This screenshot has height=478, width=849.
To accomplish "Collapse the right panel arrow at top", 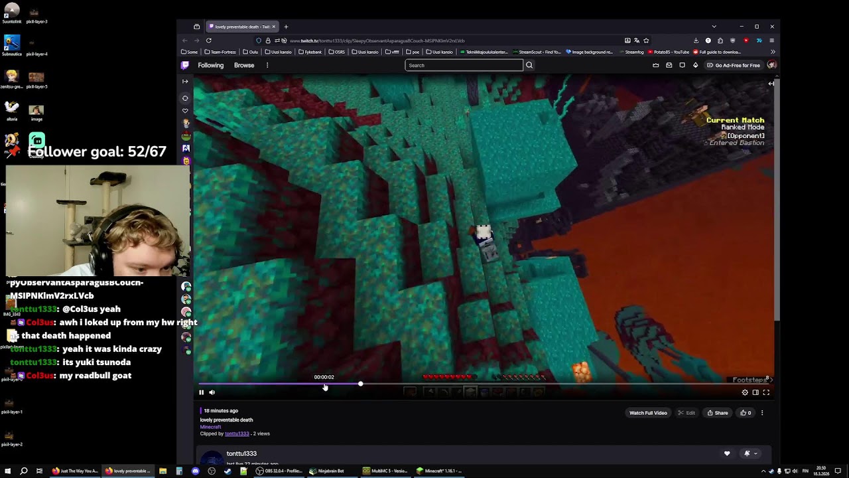I will point(771,84).
